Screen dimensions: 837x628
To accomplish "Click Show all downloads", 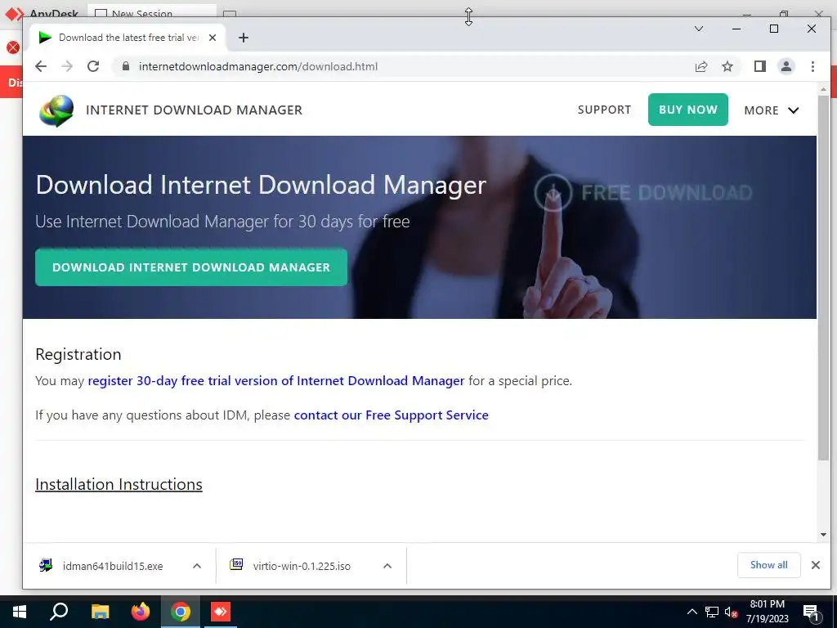I will click(x=768, y=565).
